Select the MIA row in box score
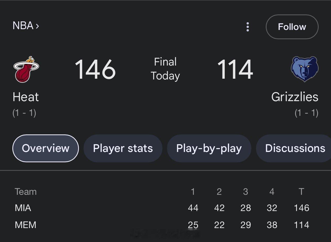 tap(23, 208)
